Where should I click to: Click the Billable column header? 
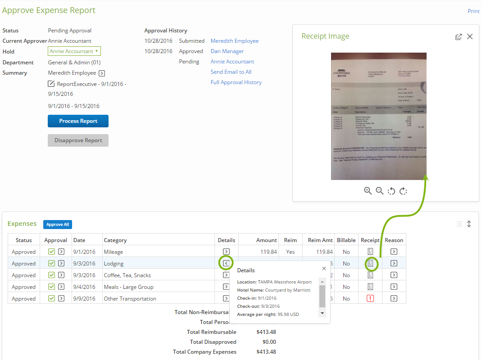[346, 240]
